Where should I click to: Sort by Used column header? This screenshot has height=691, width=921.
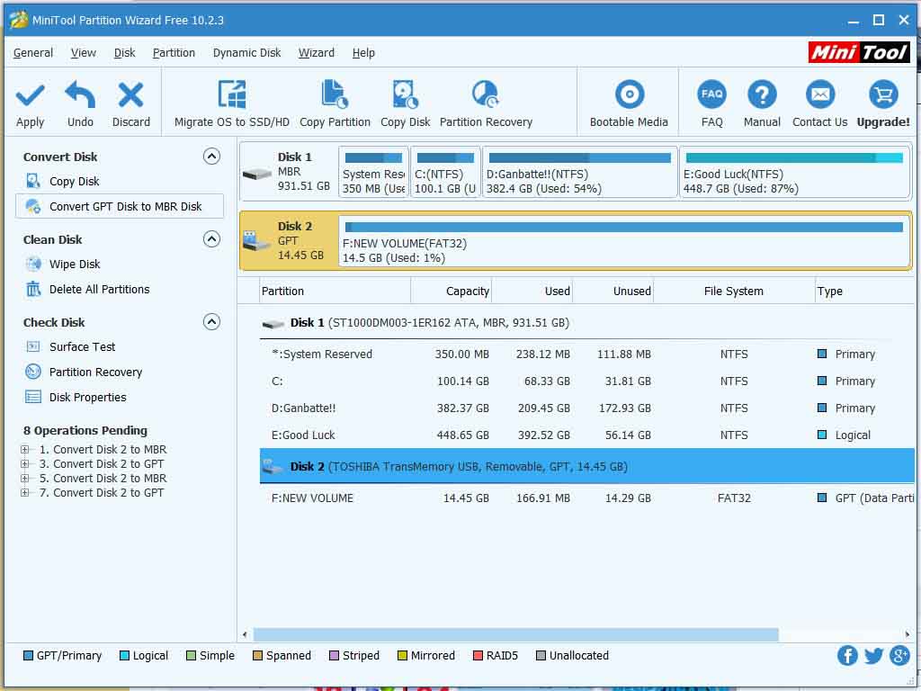tap(532, 291)
